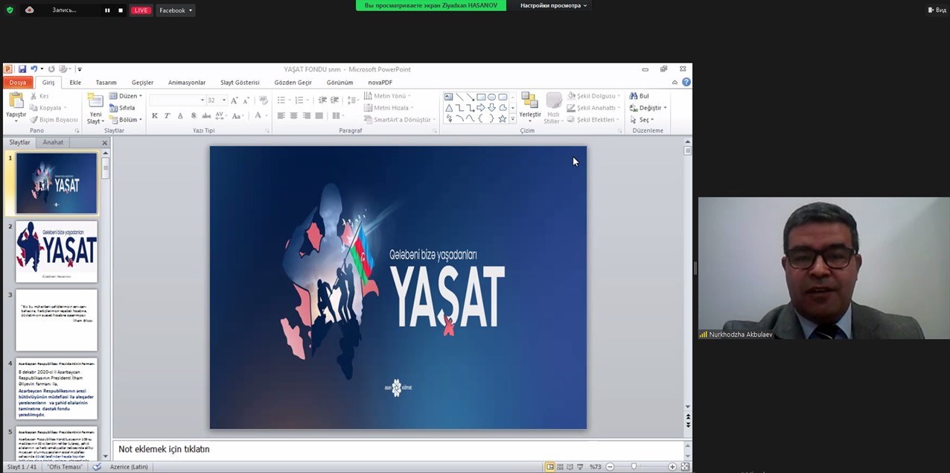The height and width of the screenshot is (473, 950).
Task: Expand the Bölüm section dropdown
Action: pos(126,120)
